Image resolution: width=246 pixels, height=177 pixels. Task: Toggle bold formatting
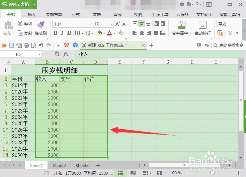click(x=56, y=33)
